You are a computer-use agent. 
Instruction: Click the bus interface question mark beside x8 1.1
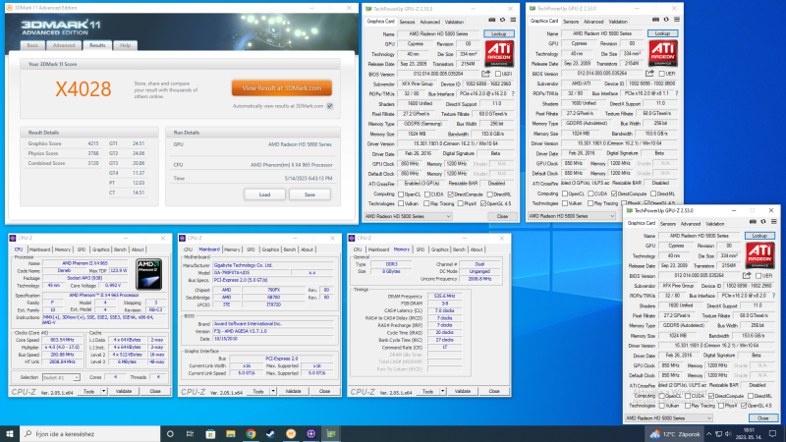(677, 93)
